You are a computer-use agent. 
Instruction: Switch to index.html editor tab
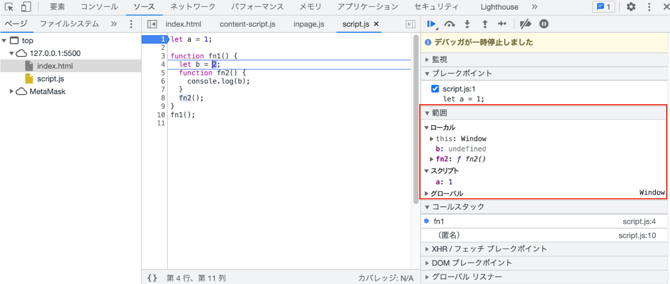183,24
